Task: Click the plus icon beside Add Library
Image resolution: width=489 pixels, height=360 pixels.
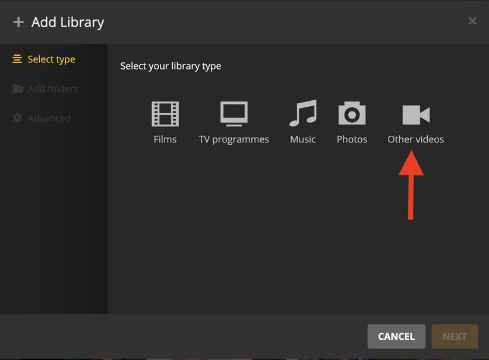Action: pos(18,22)
